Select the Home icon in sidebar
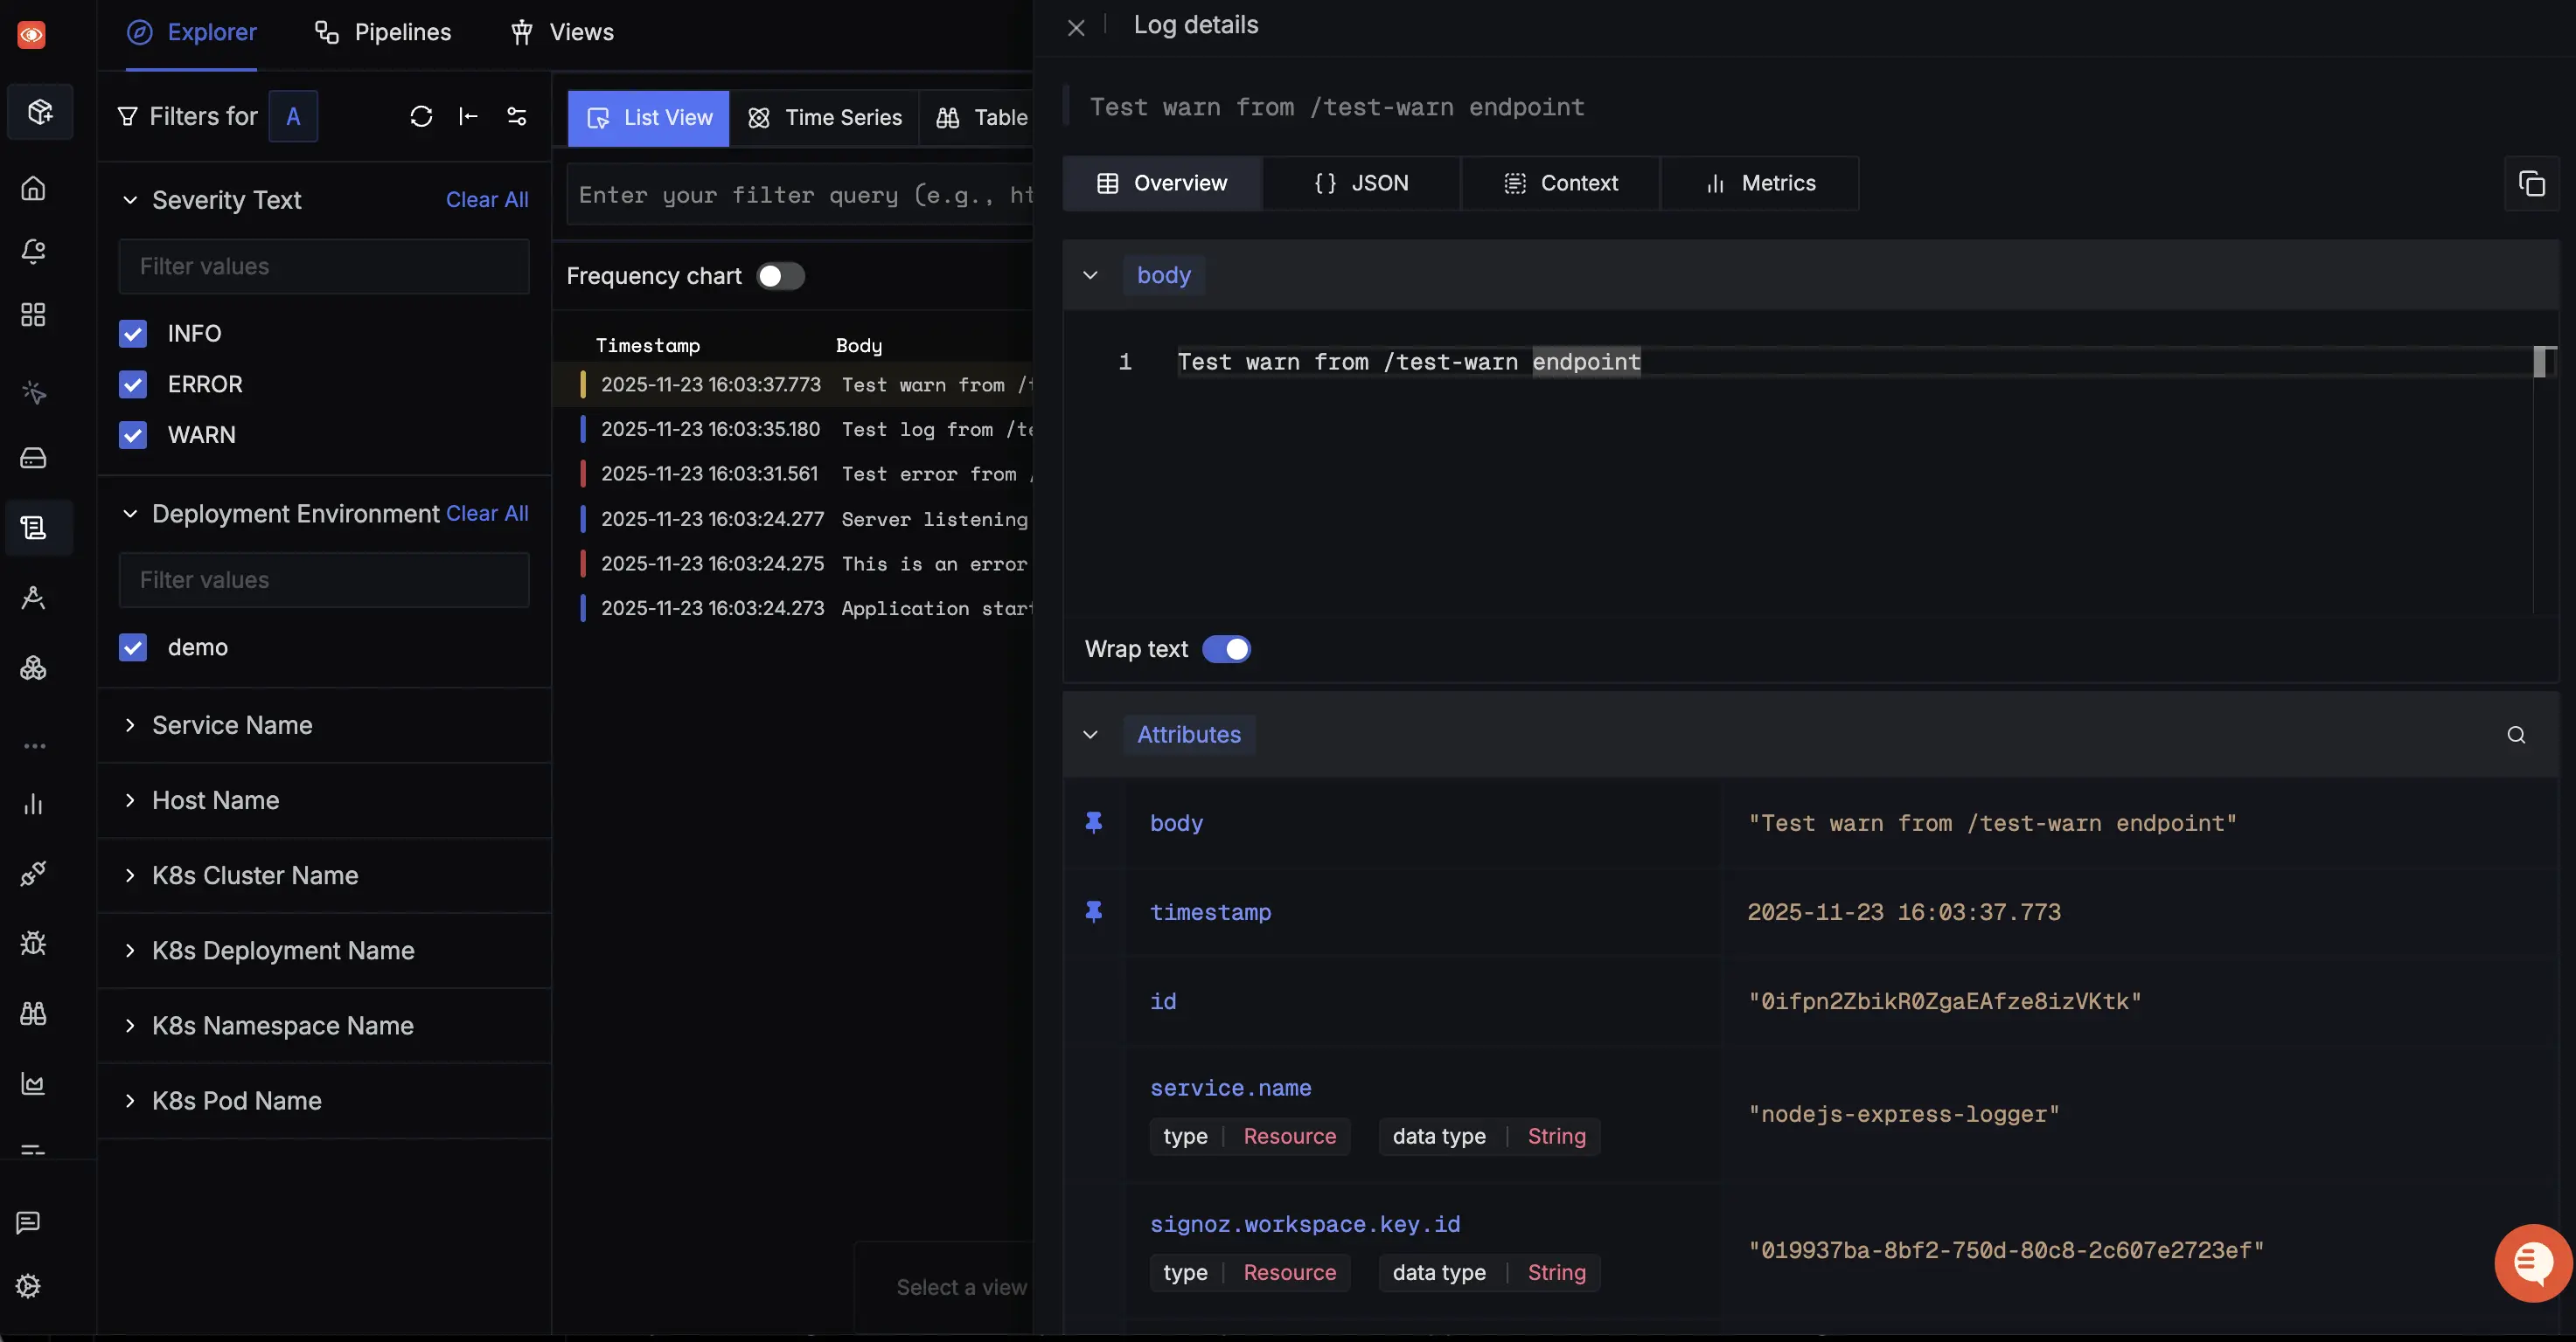 [x=33, y=188]
